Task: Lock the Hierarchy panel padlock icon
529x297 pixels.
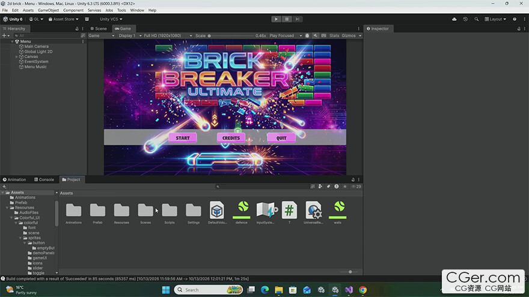Action: [77, 29]
